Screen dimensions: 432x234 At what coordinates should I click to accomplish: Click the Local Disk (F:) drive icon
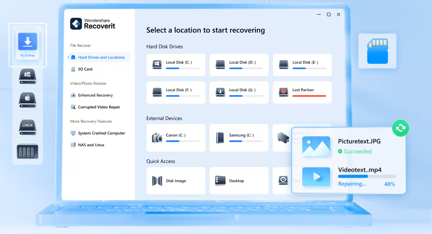tap(157, 92)
